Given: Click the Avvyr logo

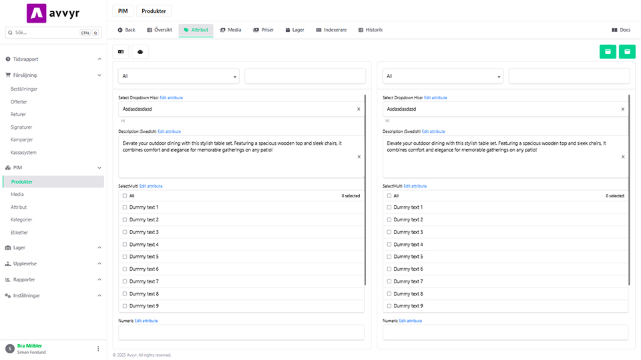Looking at the screenshot, I should [x=53, y=13].
